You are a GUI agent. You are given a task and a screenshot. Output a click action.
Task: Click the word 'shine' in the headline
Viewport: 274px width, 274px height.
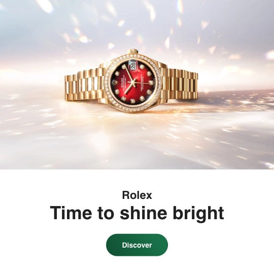(144, 213)
